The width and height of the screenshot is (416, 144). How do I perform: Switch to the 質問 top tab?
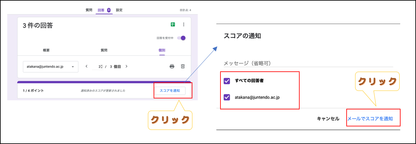89,10
